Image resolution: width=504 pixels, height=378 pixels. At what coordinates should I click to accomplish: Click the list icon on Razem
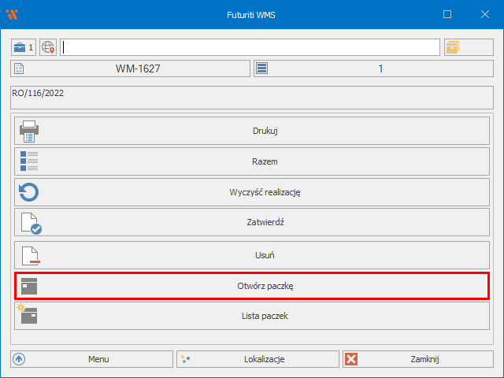[x=29, y=161]
